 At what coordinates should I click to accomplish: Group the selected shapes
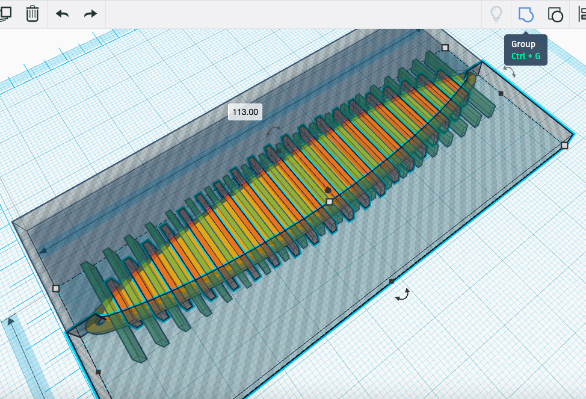(526, 14)
